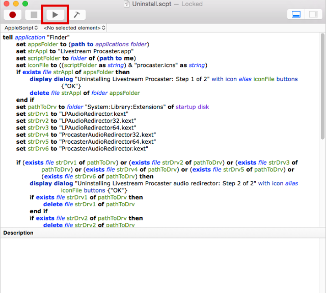Click the Uninstall.scpt window title text
326x293 pixels.
click(152, 4)
